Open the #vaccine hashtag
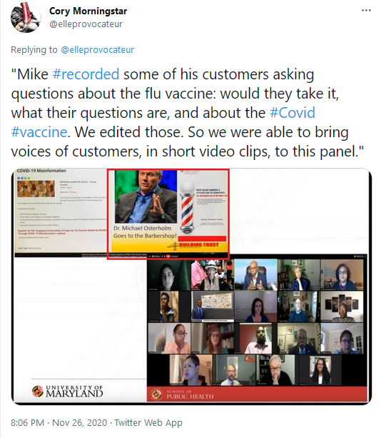 [x=39, y=132]
